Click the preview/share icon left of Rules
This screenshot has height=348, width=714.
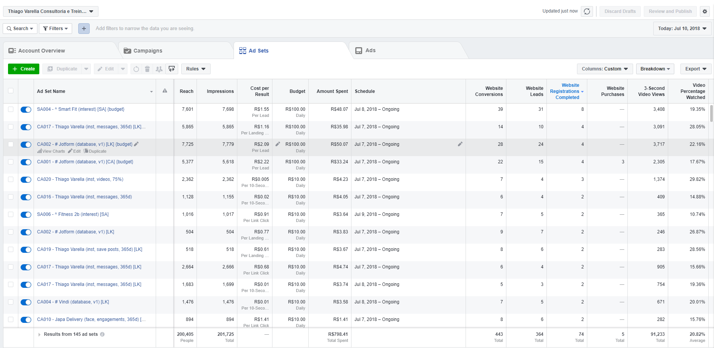[x=172, y=69]
